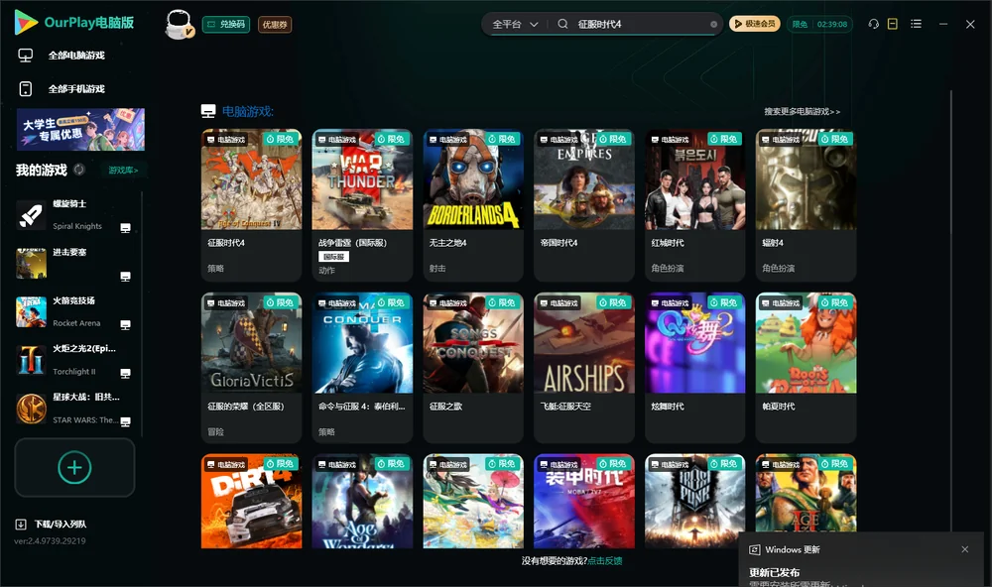The width and height of the screenshot is (992, 587).
Task: Open the 优惠券 coupons button
Action: click(275, 25)
